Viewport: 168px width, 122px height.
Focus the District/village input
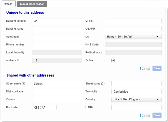pos(57,91)
